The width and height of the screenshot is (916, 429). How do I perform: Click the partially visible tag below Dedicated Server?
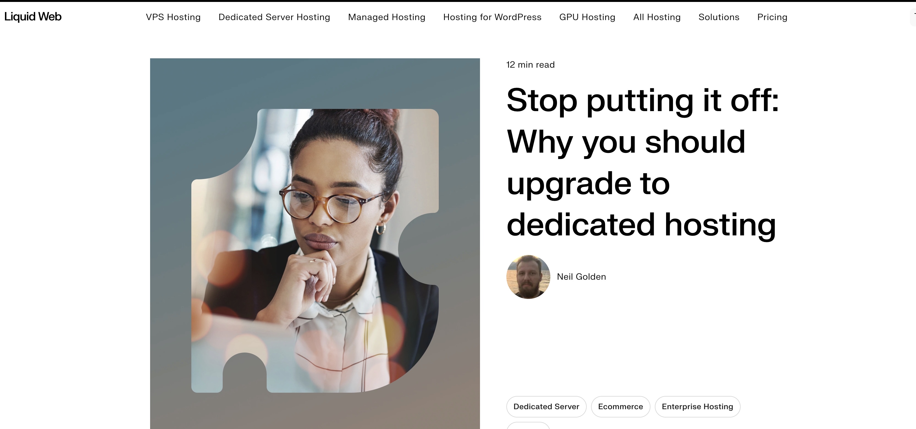[x=528, y=425]
